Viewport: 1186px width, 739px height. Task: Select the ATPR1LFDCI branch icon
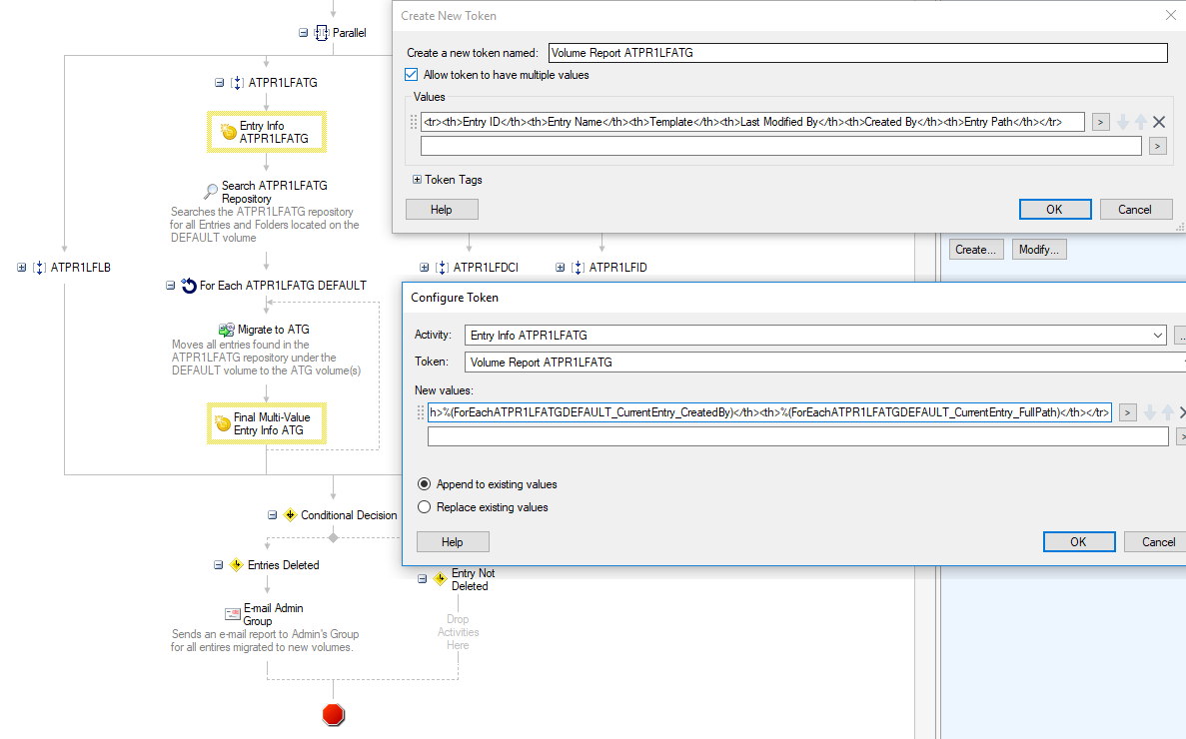[442, 268]
